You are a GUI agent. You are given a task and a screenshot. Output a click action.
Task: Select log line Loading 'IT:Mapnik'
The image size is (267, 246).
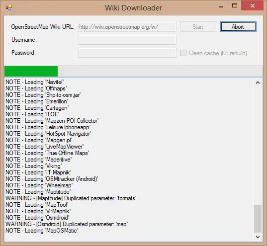tap(38, 172)
